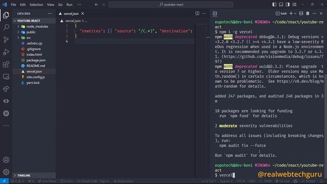This screenshot has height=184, width=327.
Task: Open the Extensions view
Action: point(6,64)
